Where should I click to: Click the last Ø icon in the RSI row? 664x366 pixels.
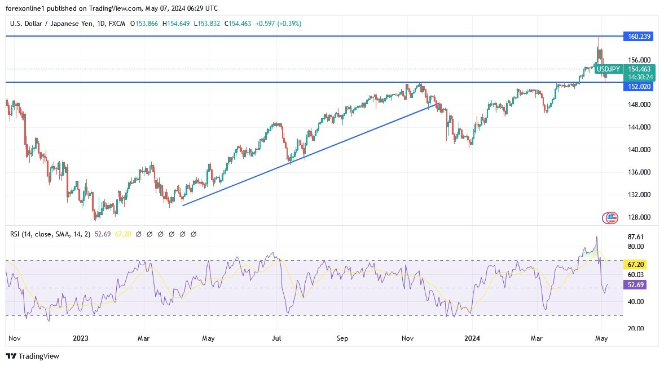(x=194, y=234)
